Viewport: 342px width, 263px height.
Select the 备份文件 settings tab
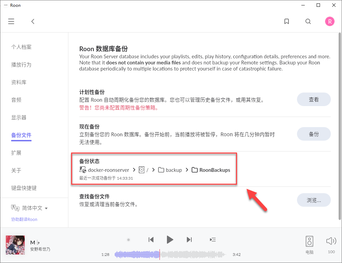click(21, 135)
